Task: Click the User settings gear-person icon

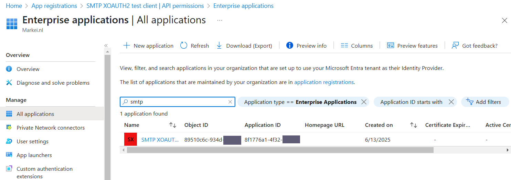Action: [9, 141]
